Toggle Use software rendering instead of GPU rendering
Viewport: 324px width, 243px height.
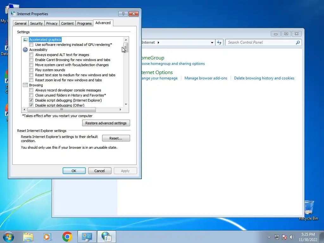31,44
